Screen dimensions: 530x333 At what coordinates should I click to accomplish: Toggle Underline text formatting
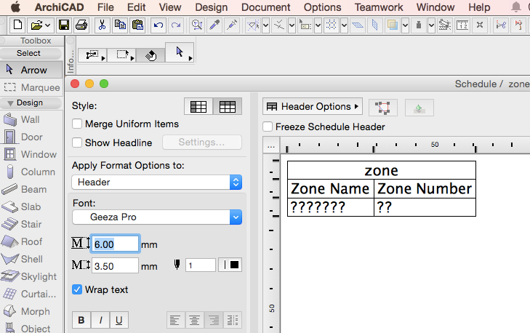coord(119,320)
